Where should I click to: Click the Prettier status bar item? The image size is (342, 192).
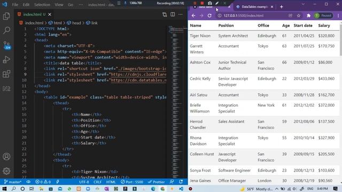(x=156, y=182)
